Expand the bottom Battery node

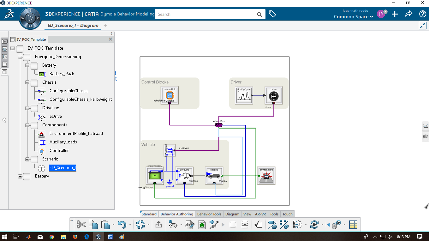(20, 176)
